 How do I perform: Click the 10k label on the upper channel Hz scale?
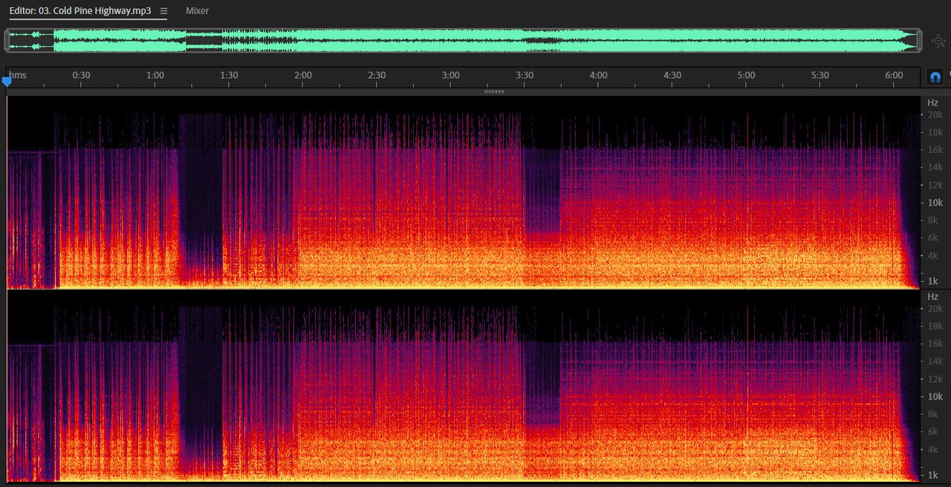point(935,203)
